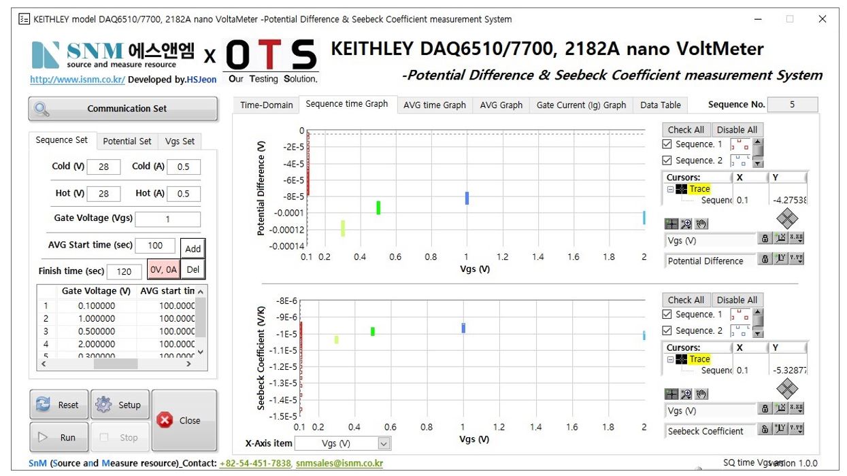Image resolution: width=847 pixels, height=476 pixels.
Task: Switch to the AVG time Graph tab
Action: 434,105
